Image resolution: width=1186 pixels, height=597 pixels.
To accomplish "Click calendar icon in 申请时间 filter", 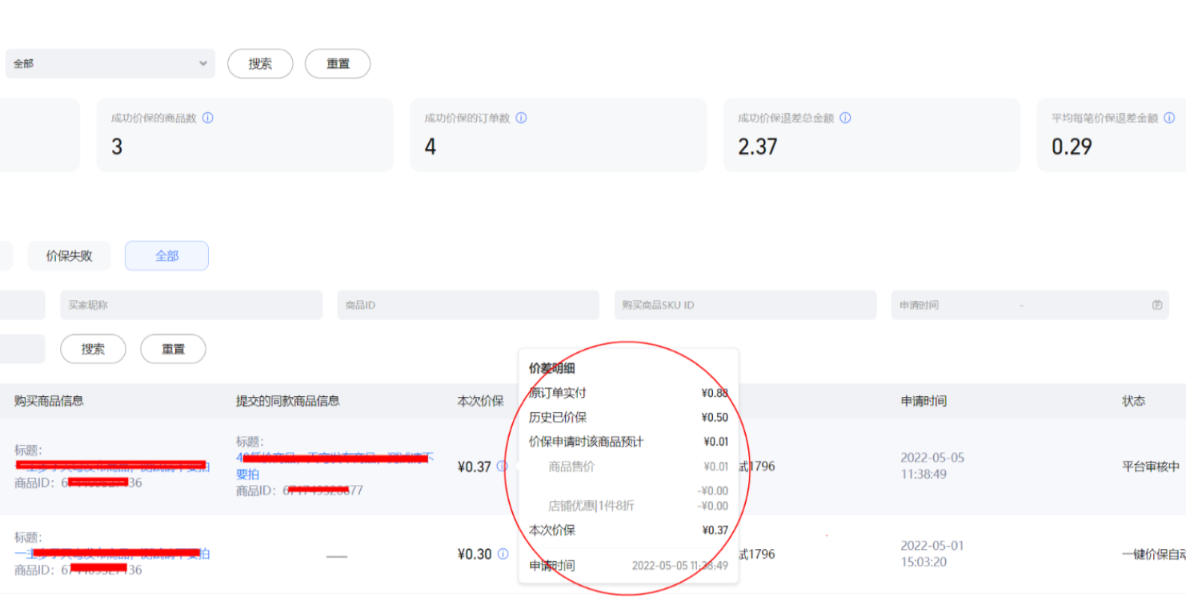I will (x=1156, y=305).
